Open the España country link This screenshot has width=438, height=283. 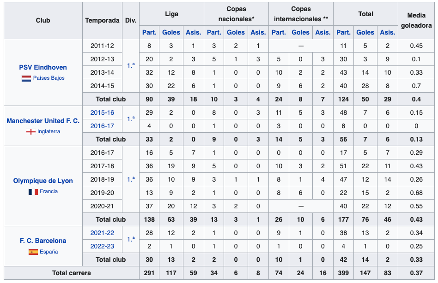(x=49, y=252)
